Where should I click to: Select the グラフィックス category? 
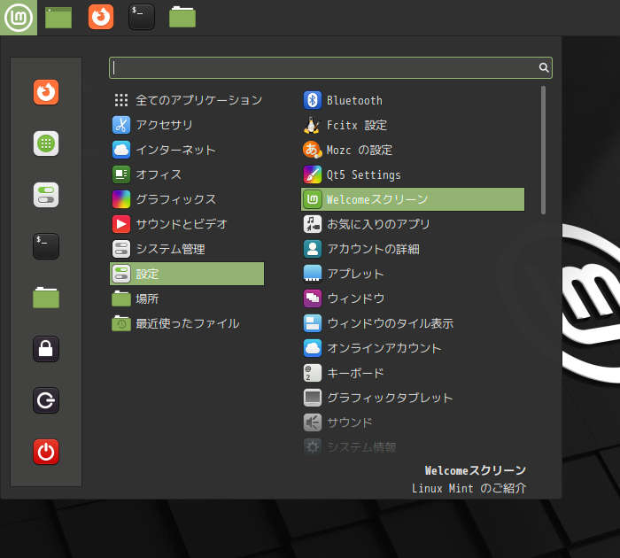187,199
